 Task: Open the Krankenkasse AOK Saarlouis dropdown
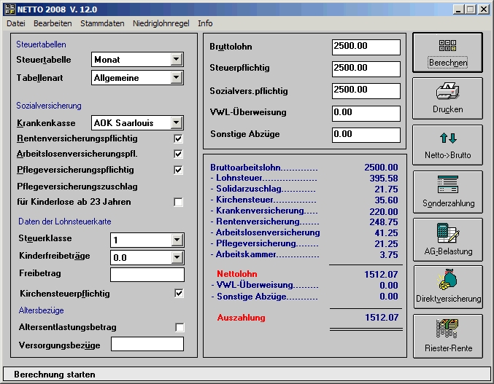[x=176, y=123]
